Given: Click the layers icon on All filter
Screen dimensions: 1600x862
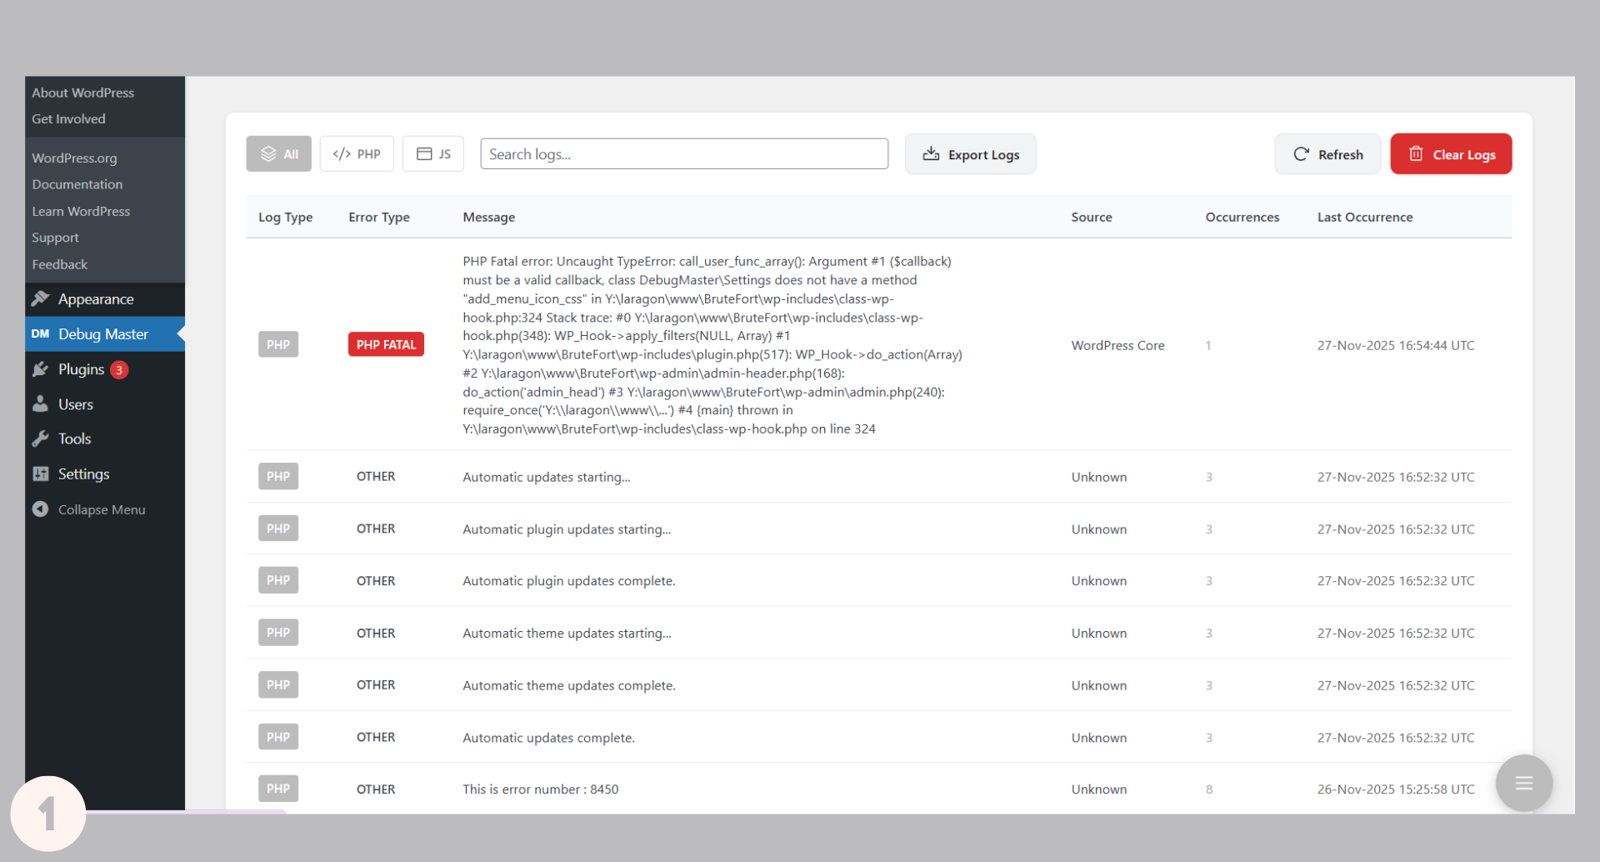Looking at the screenshot, I should pyautogui.click(x=268, y=153).
